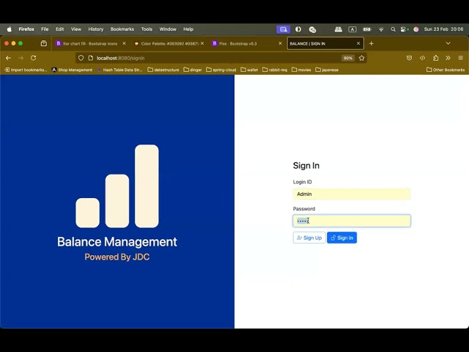Close the Bar chart fill tab
Image resolution: width=469 pixels, height=352 pixels.
click(x=124, y=43)
